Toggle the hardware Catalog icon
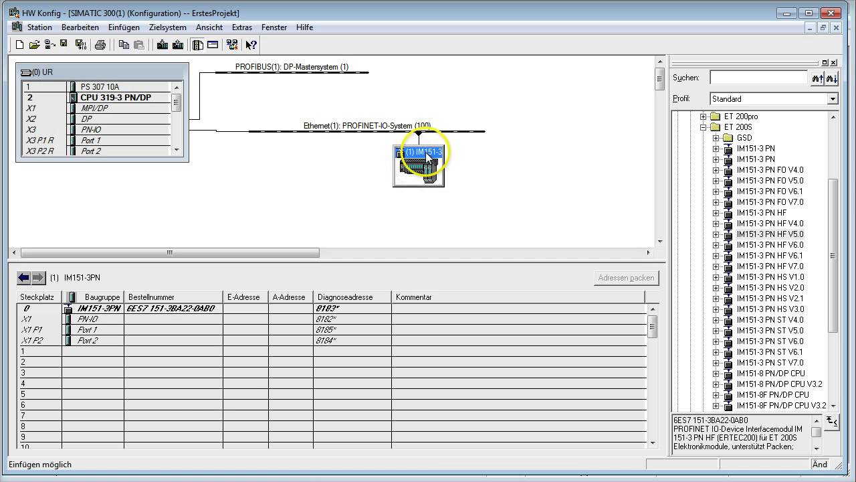 click(198, 45)
